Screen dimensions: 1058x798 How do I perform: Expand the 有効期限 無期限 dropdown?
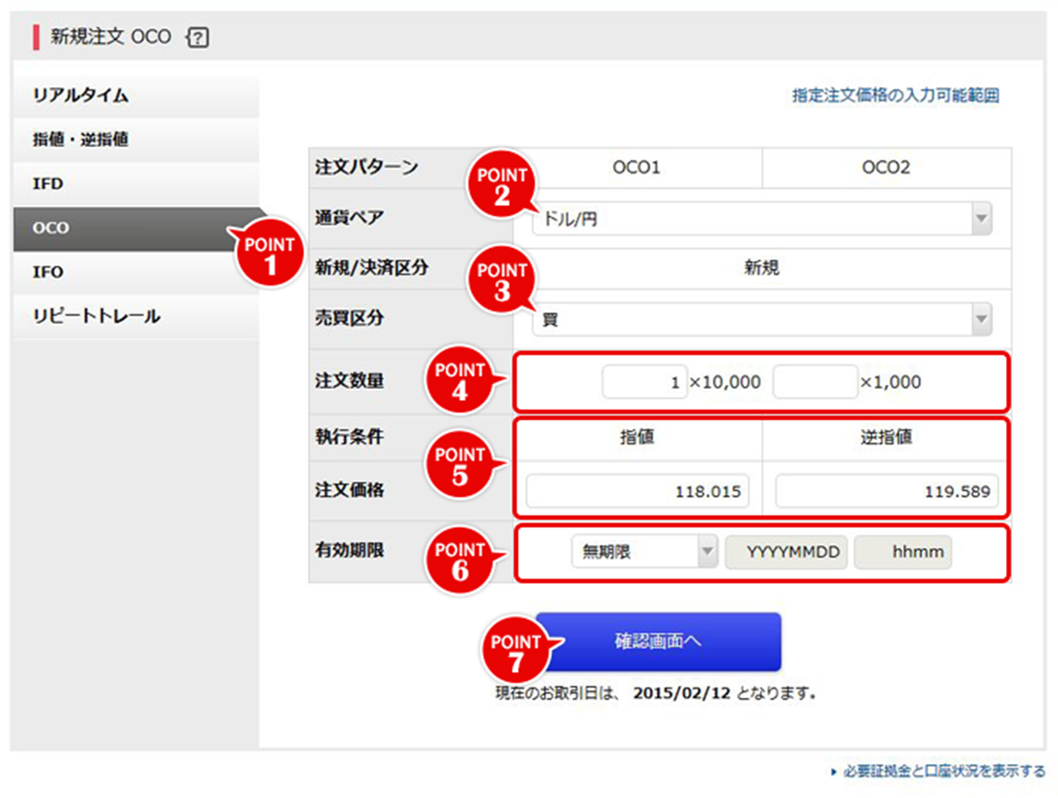644,552
